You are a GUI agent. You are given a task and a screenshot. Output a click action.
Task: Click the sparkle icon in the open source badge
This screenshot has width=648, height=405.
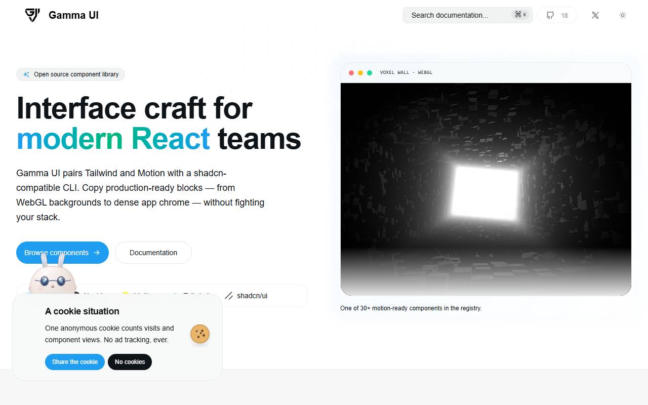coord(26,74)
